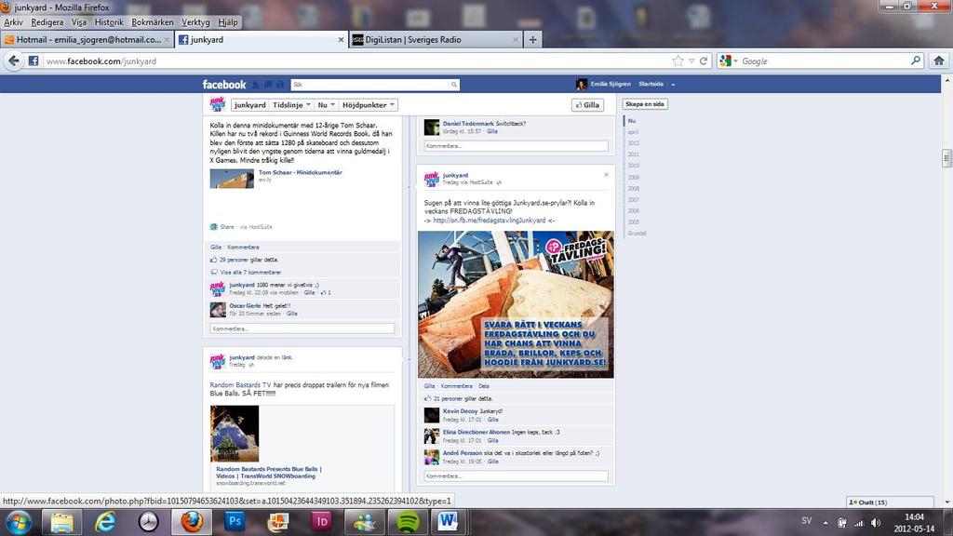Open Microsoft Word from the taskbar
953x536 pixels.
448,522
